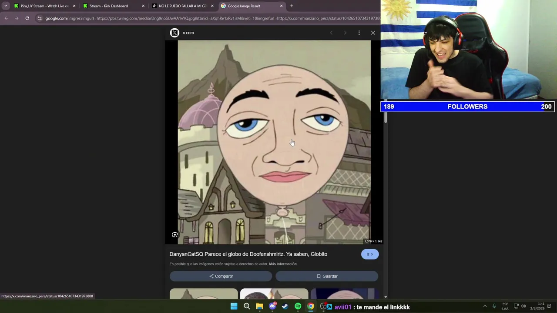Click the X logo site icon
This screenshot has height=313, width=557.
pyautogui.click(x=174, y=33)
